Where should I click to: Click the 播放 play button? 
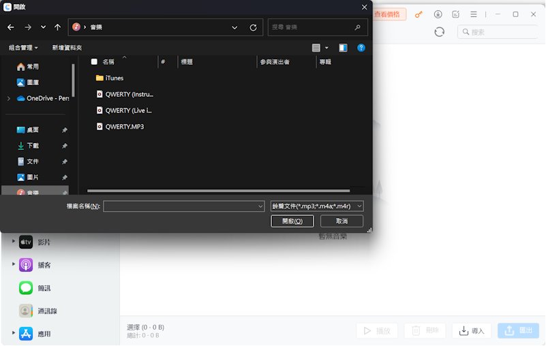377,331
